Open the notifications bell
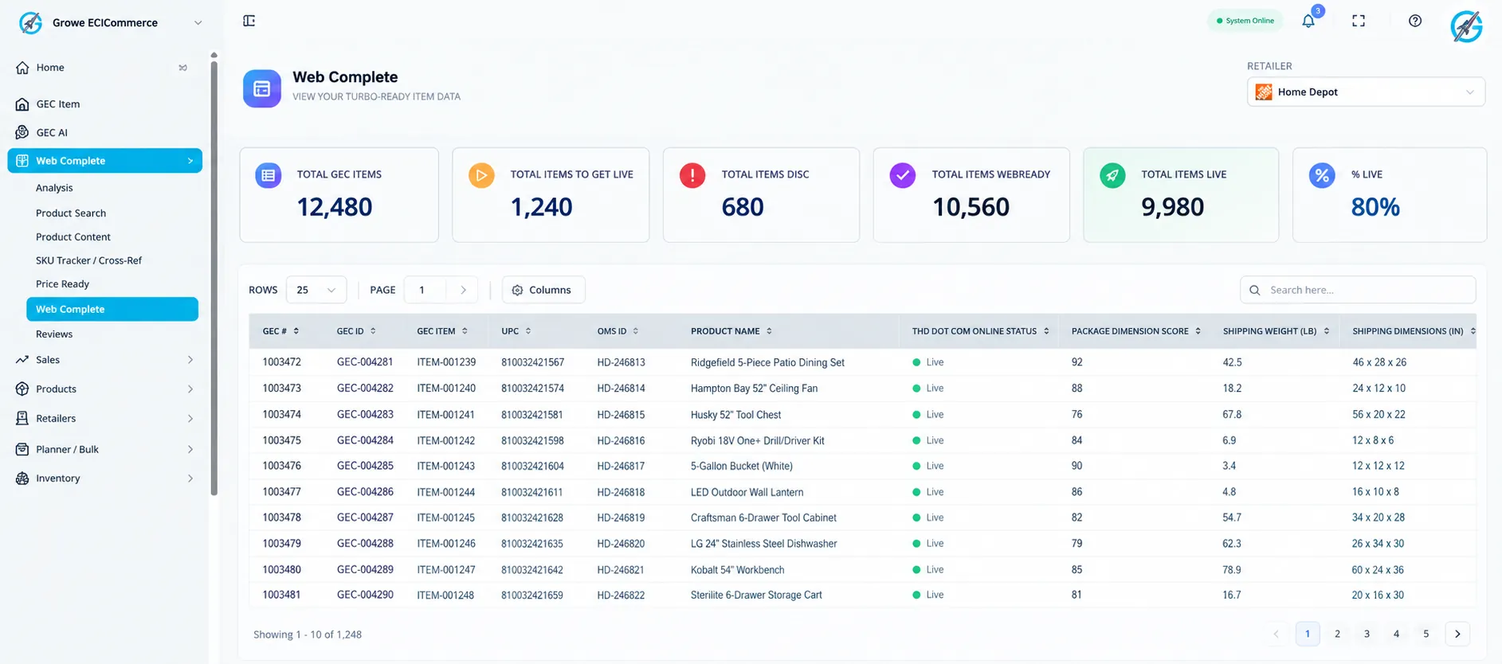Image resolution: width=1502 pixels, height=664 pixels. tap(1308, 21)
